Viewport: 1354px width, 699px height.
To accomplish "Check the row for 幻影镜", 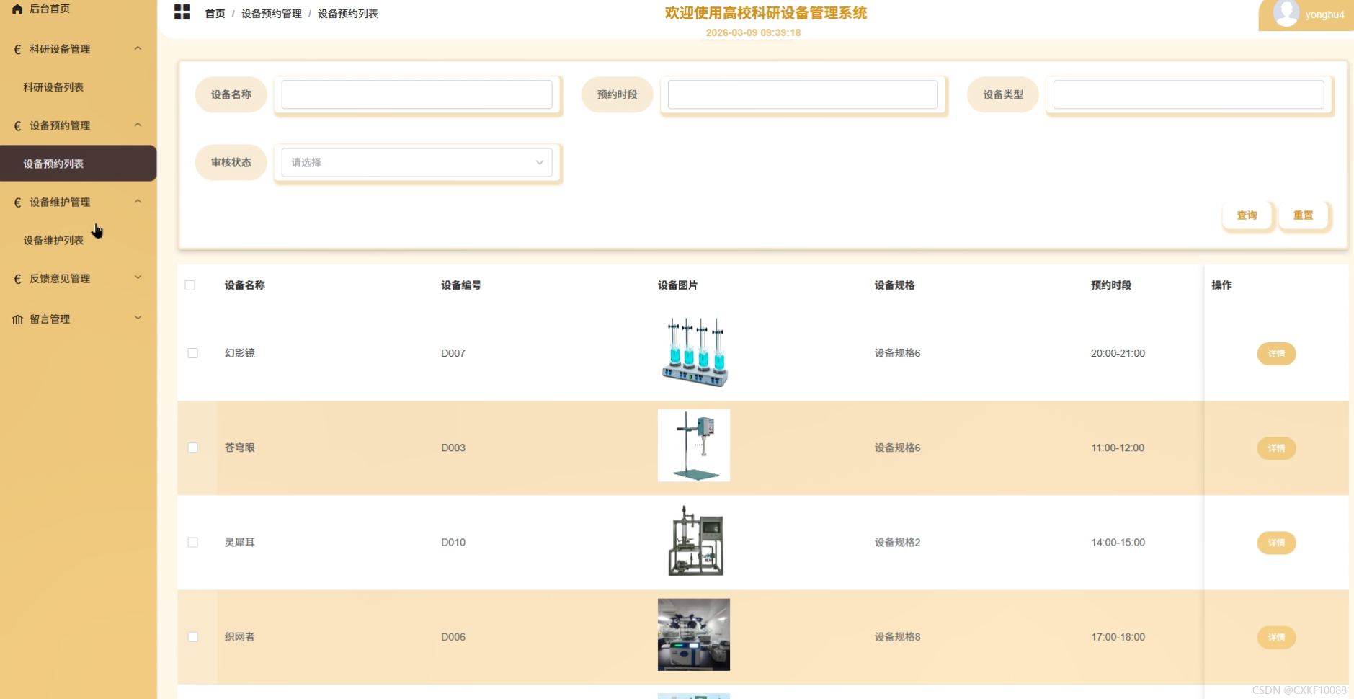I will pos(193,353).
